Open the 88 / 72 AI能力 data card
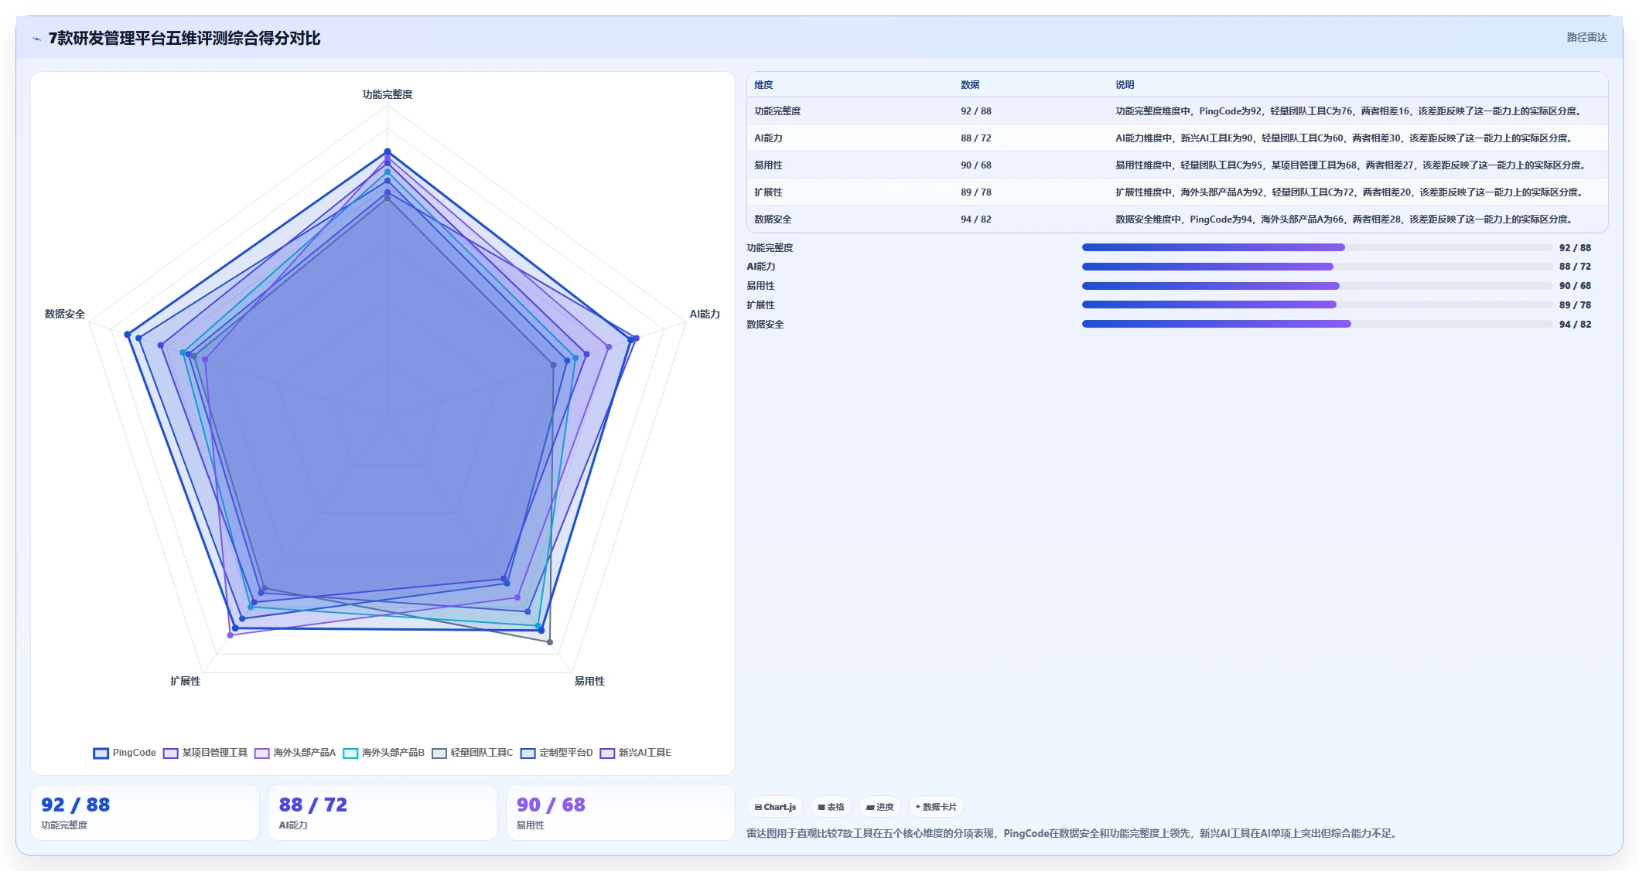Screen dimensions: 1639x871 (x=382, y=812)
